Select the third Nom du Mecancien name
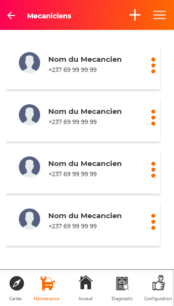Image resolution: width=174 pixels, height=306 pixels. (x=85, y=164)
